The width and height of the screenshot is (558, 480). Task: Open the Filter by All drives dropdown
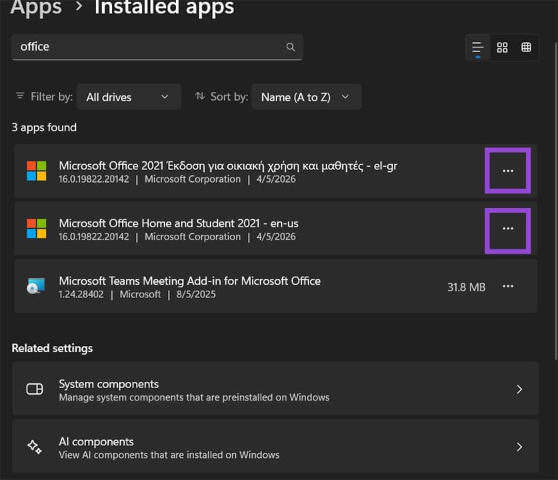coord(129,97)
